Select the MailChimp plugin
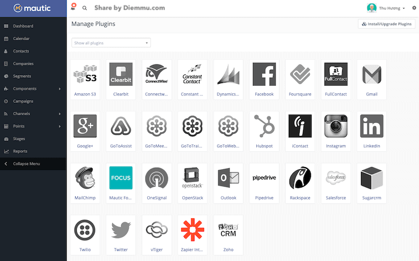This screenshot has width=419, height=261. point(85,183)
